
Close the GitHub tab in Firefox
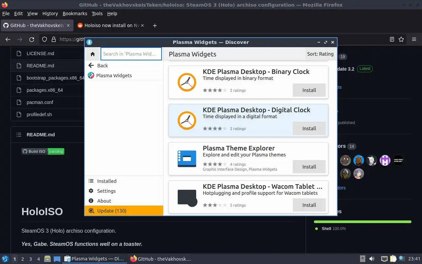click(68, 25)
